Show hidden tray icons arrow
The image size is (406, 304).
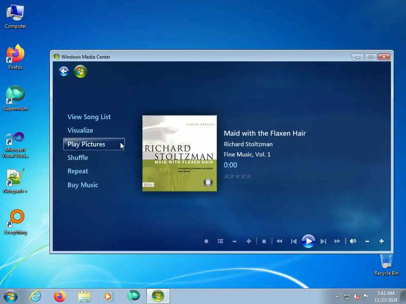point(337,296)
